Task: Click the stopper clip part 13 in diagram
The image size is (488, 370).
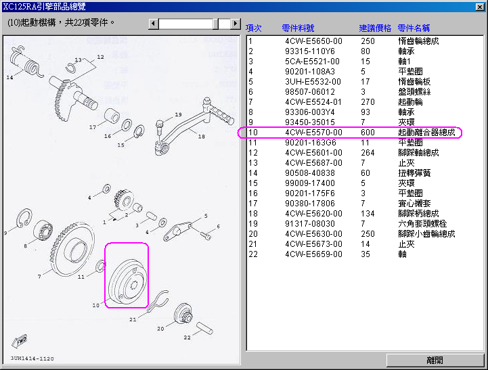Action: tap(70, 68)
